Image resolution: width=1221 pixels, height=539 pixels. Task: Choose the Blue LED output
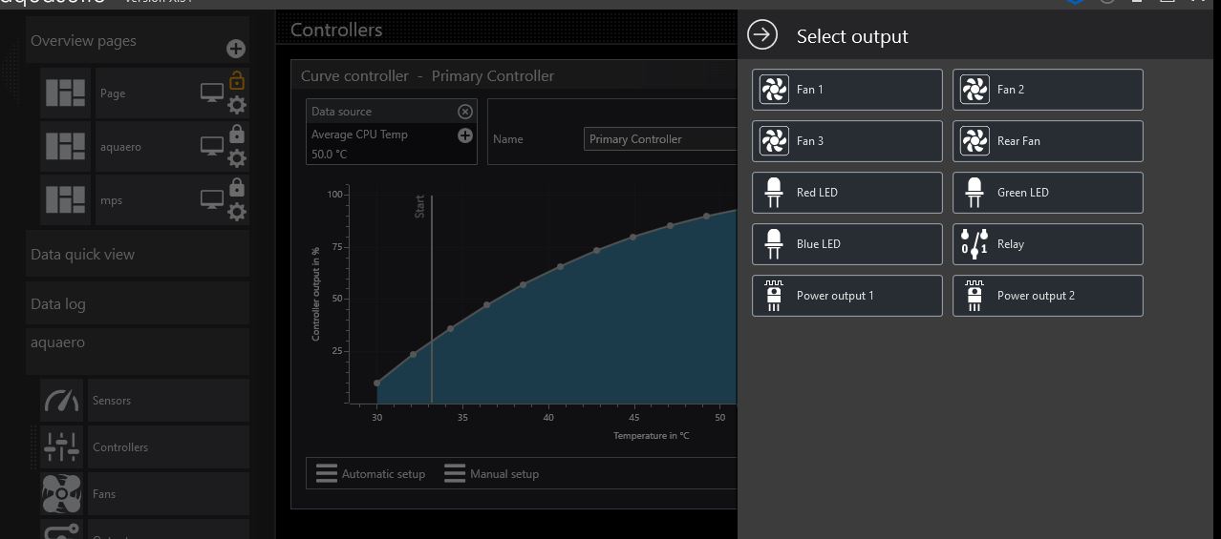(x=846, y=244)
